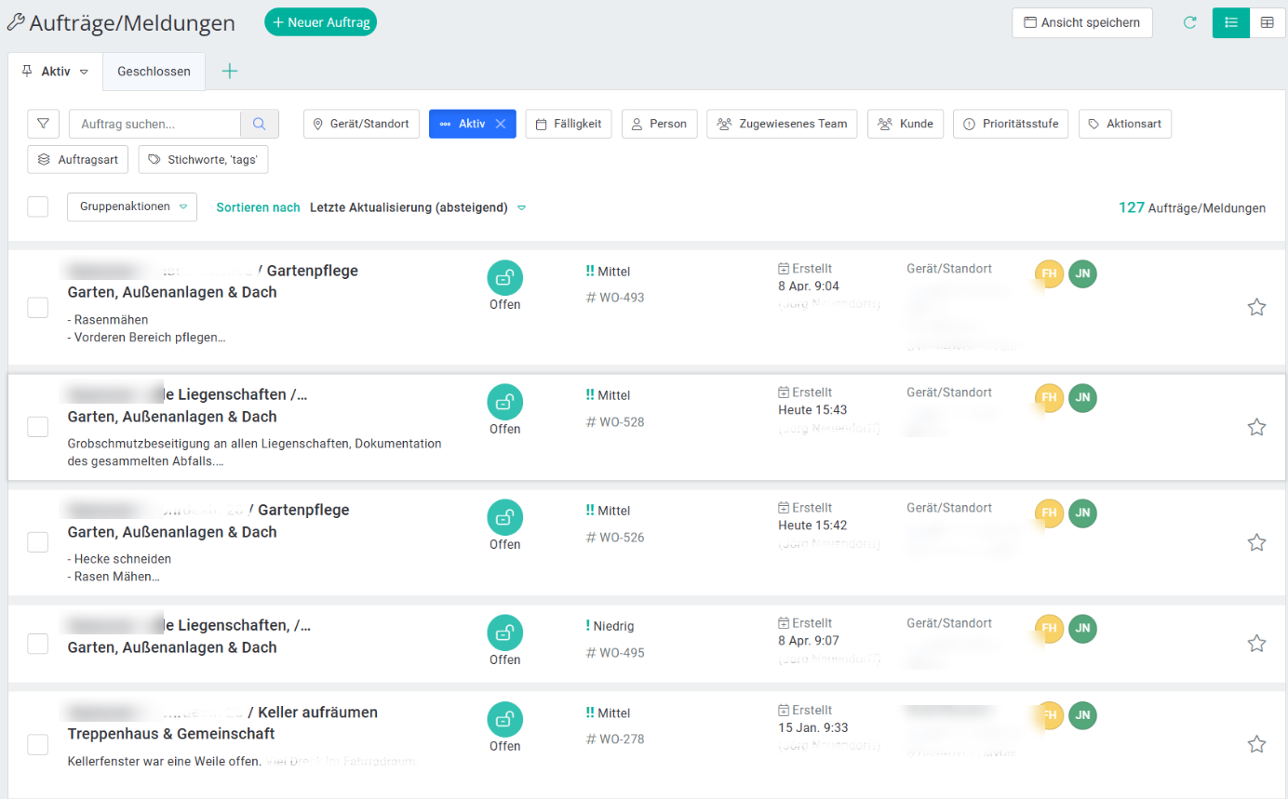Star the WO-493 work order
This screenshot has height=799, width=1288.
[x=1256, y=307]
